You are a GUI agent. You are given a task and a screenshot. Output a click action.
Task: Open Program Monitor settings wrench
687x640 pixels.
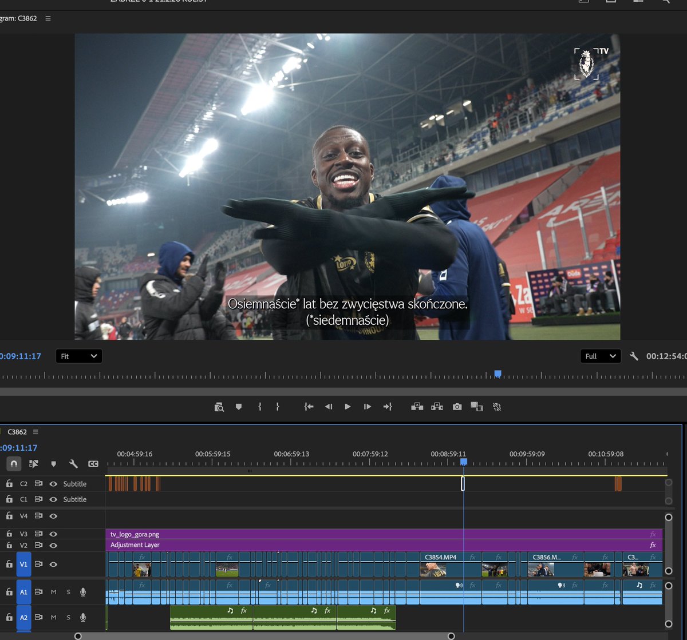pos(634,356)
